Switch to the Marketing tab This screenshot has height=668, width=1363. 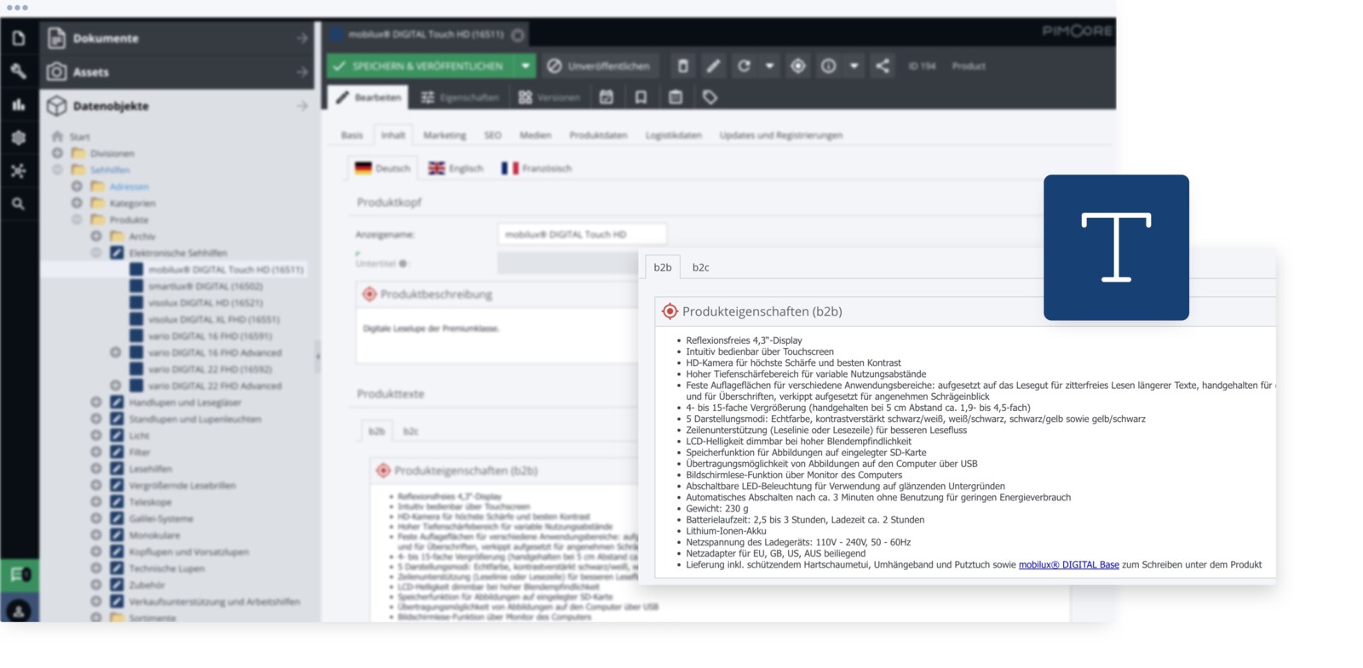[x=445, y=135]
